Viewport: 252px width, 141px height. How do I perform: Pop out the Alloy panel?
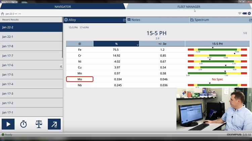124,20
